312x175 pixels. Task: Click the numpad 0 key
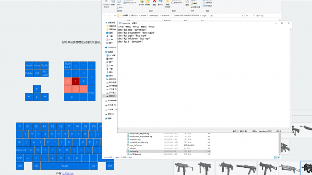72,97
